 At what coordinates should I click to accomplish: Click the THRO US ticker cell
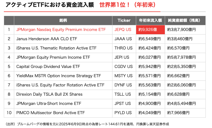coord(123,48)
